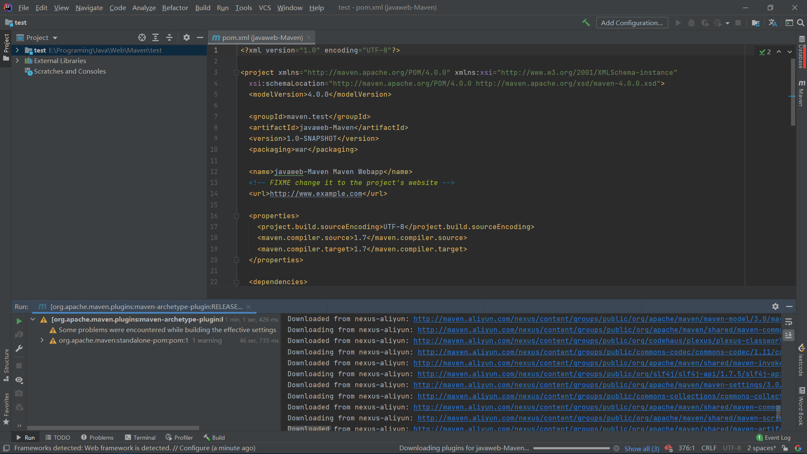Expand the test project folder

click(x=17, y=50)
